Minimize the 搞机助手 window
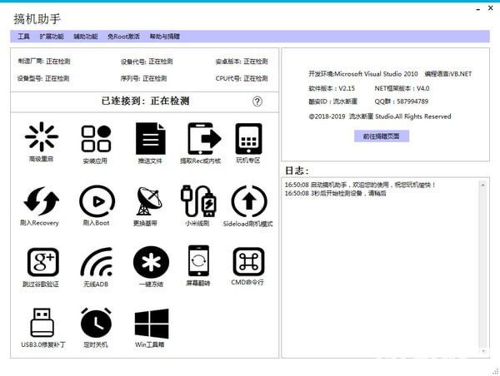Screen dimensions: 500x376 coord(478,9)
